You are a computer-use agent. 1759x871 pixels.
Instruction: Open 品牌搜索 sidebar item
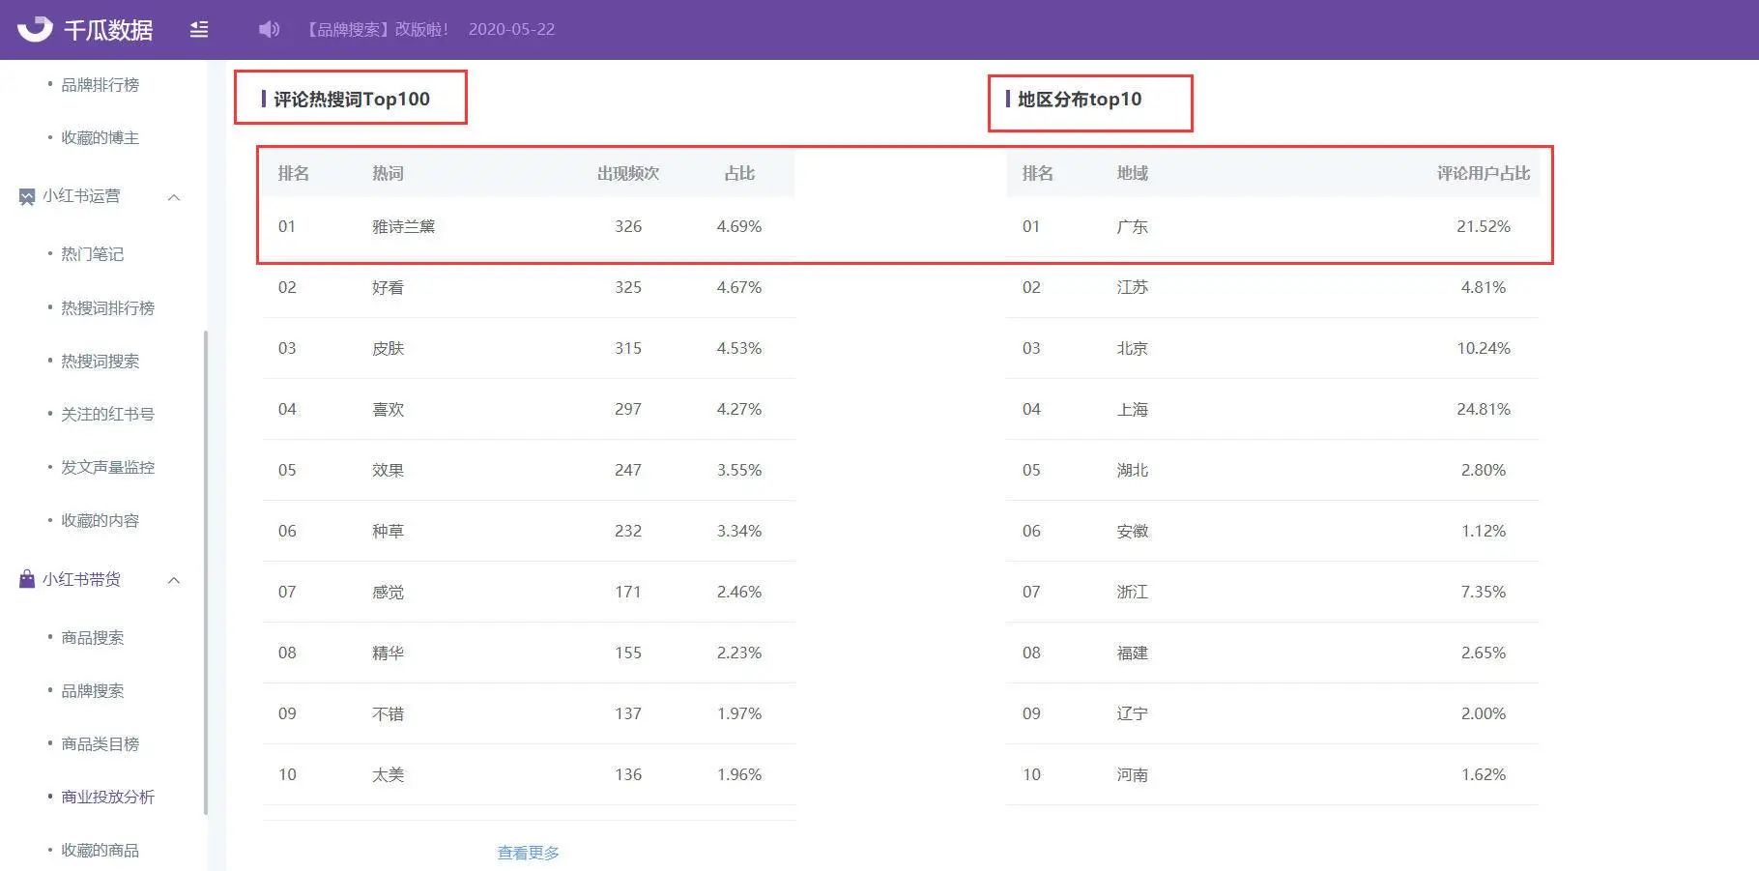pos(92,690)
